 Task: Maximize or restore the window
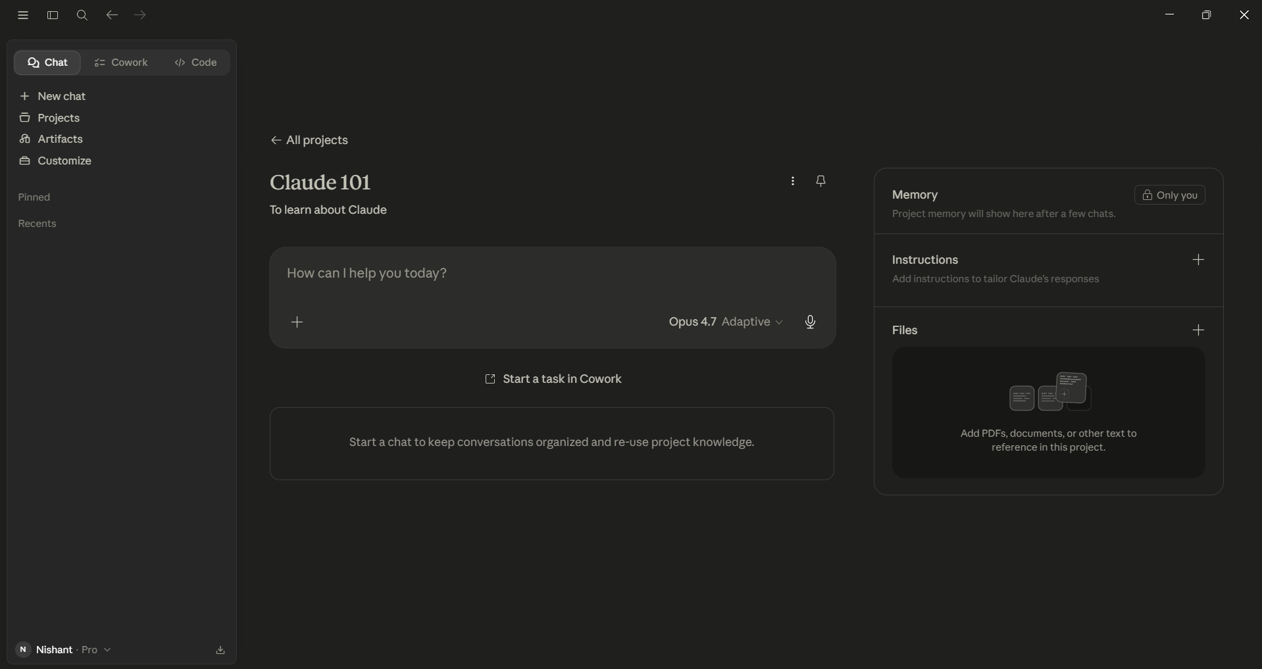(x=1207, y=14)
